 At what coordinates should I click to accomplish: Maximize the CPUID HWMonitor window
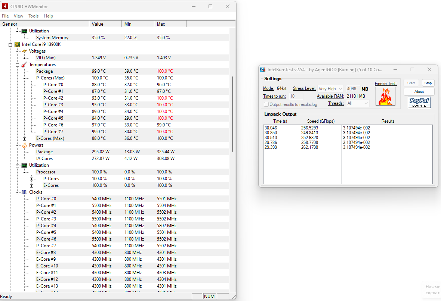pos(210,6)
